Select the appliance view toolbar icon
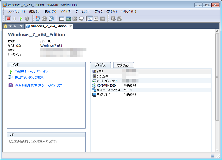This screenshot has height=160, width=222. pyautogui.click(x=96, y=19)
